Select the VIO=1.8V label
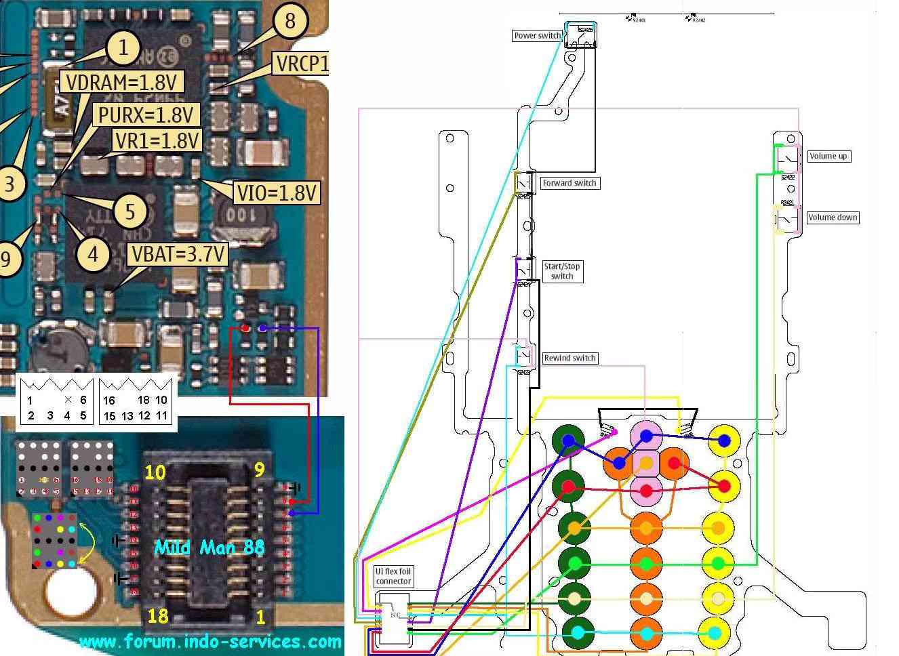The width and height of the screenshot is (899, 656). pos(276,192)
